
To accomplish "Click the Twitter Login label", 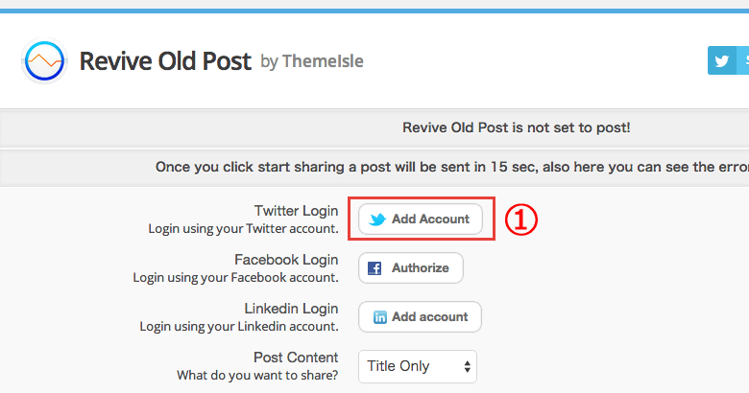I will pos(296,211).
